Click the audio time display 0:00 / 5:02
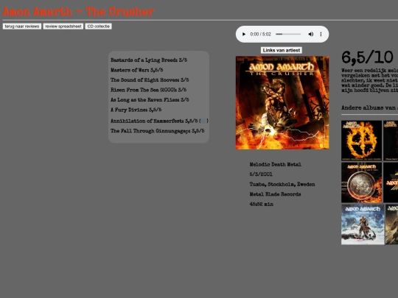Image resolution: width=398 pixels, height=298 pixels. 260,34
